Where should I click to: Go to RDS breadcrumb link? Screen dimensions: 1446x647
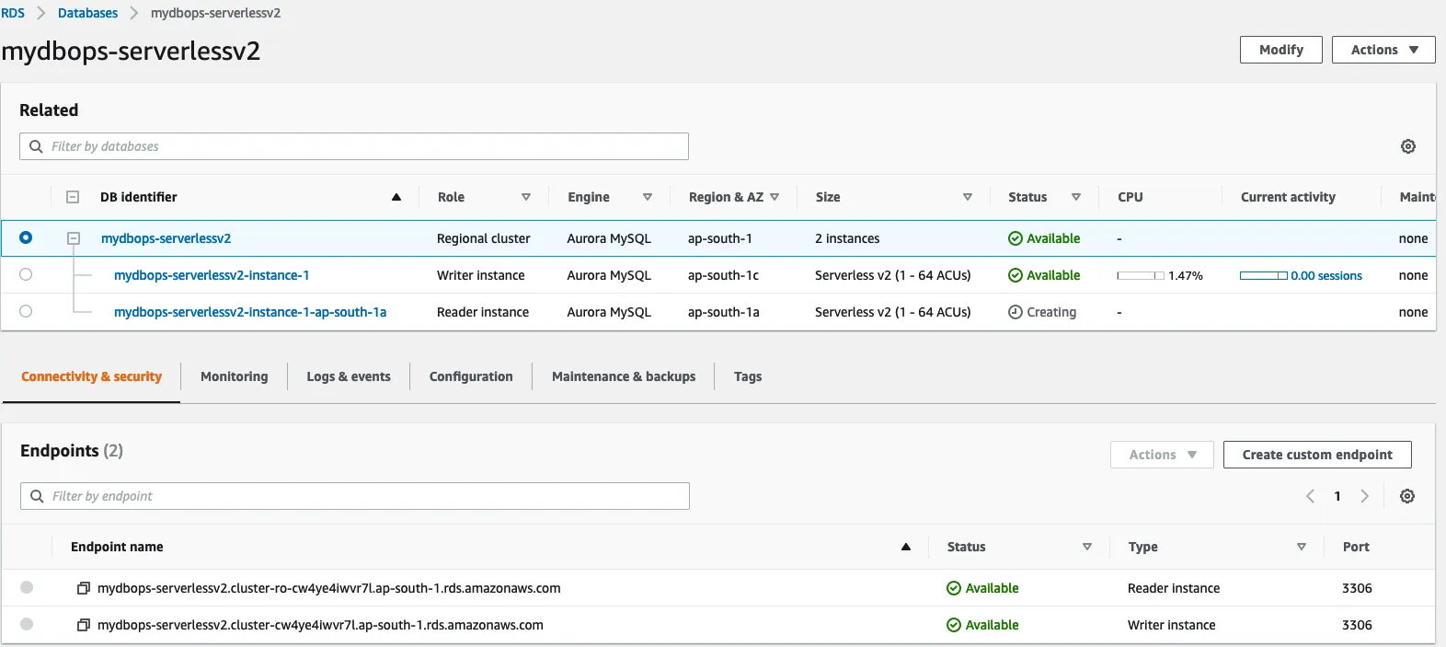click(13, 13)
